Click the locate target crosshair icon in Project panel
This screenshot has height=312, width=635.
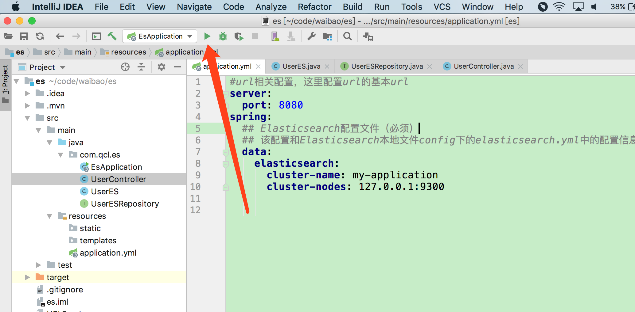coord(125,67)
